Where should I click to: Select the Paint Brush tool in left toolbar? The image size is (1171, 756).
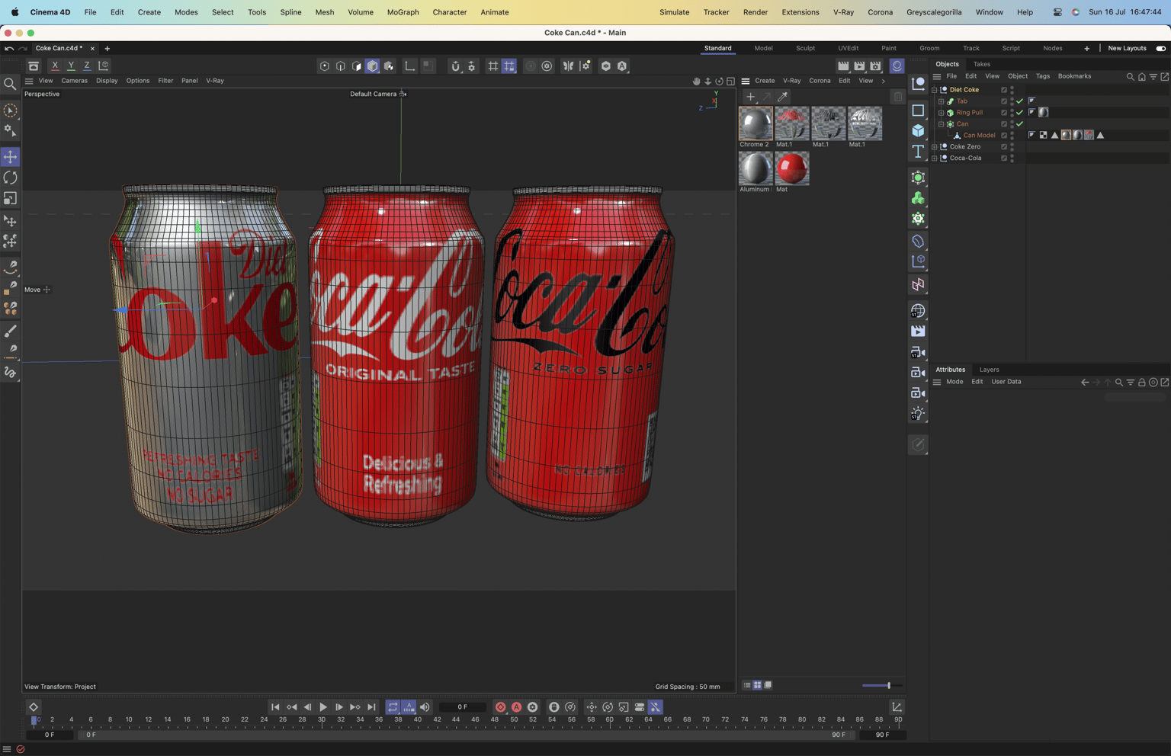pos(10,332)
